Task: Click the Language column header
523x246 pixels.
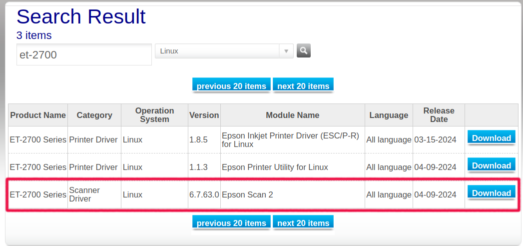Action: pos(389,115)
